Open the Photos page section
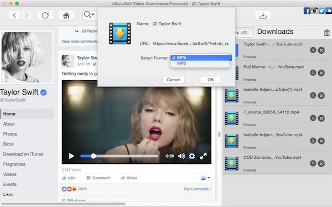This screenshot has width=332, height=207. pos(10,134)
